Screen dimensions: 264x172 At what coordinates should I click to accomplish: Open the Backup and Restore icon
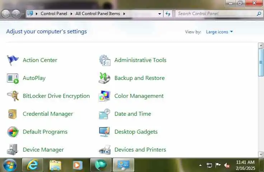pos(104,78)
